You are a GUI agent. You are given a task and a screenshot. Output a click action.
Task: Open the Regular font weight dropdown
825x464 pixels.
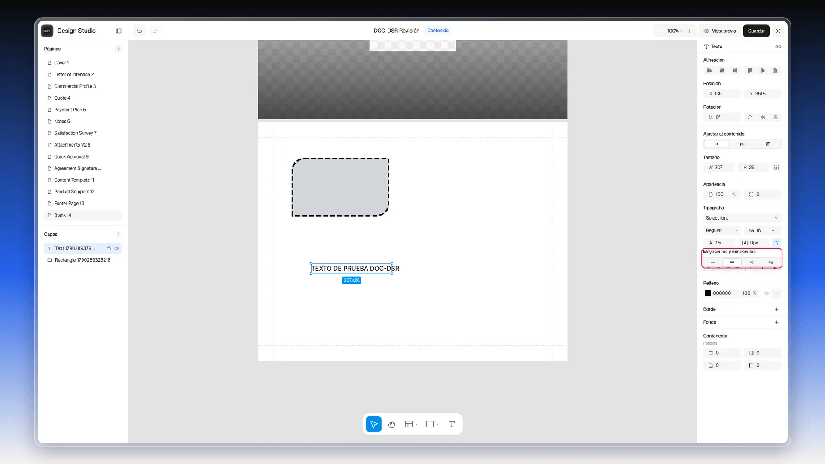click(x=722, y=231)
